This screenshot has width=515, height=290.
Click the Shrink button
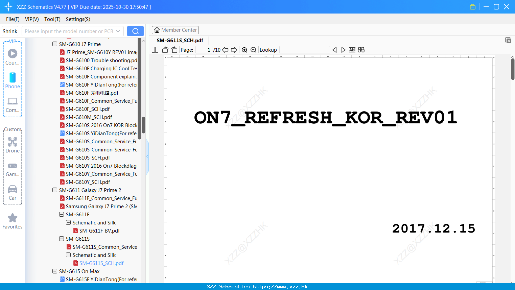[x=10, y=31]
